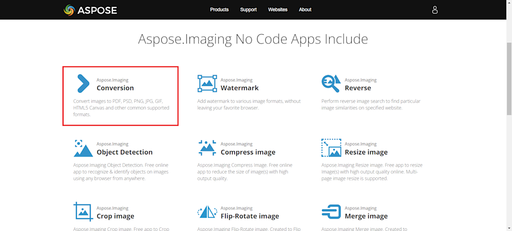
Task: Click the Watermark app icon
Action: click(207, 83)
